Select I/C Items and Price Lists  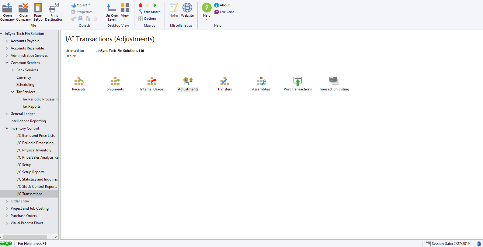36,136
